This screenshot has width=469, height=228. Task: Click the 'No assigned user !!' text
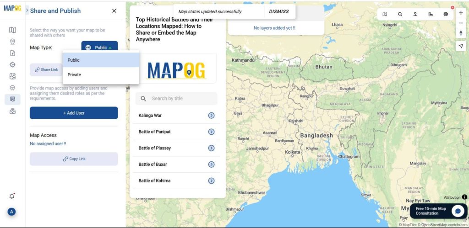[x=48, y=143]
